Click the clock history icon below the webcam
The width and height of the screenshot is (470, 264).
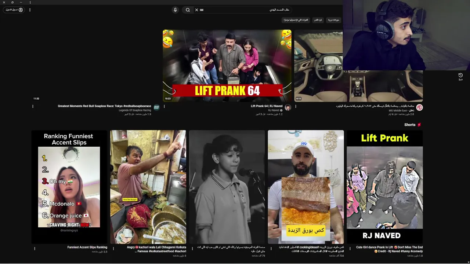pyautogui.click(x=460, y=75)
